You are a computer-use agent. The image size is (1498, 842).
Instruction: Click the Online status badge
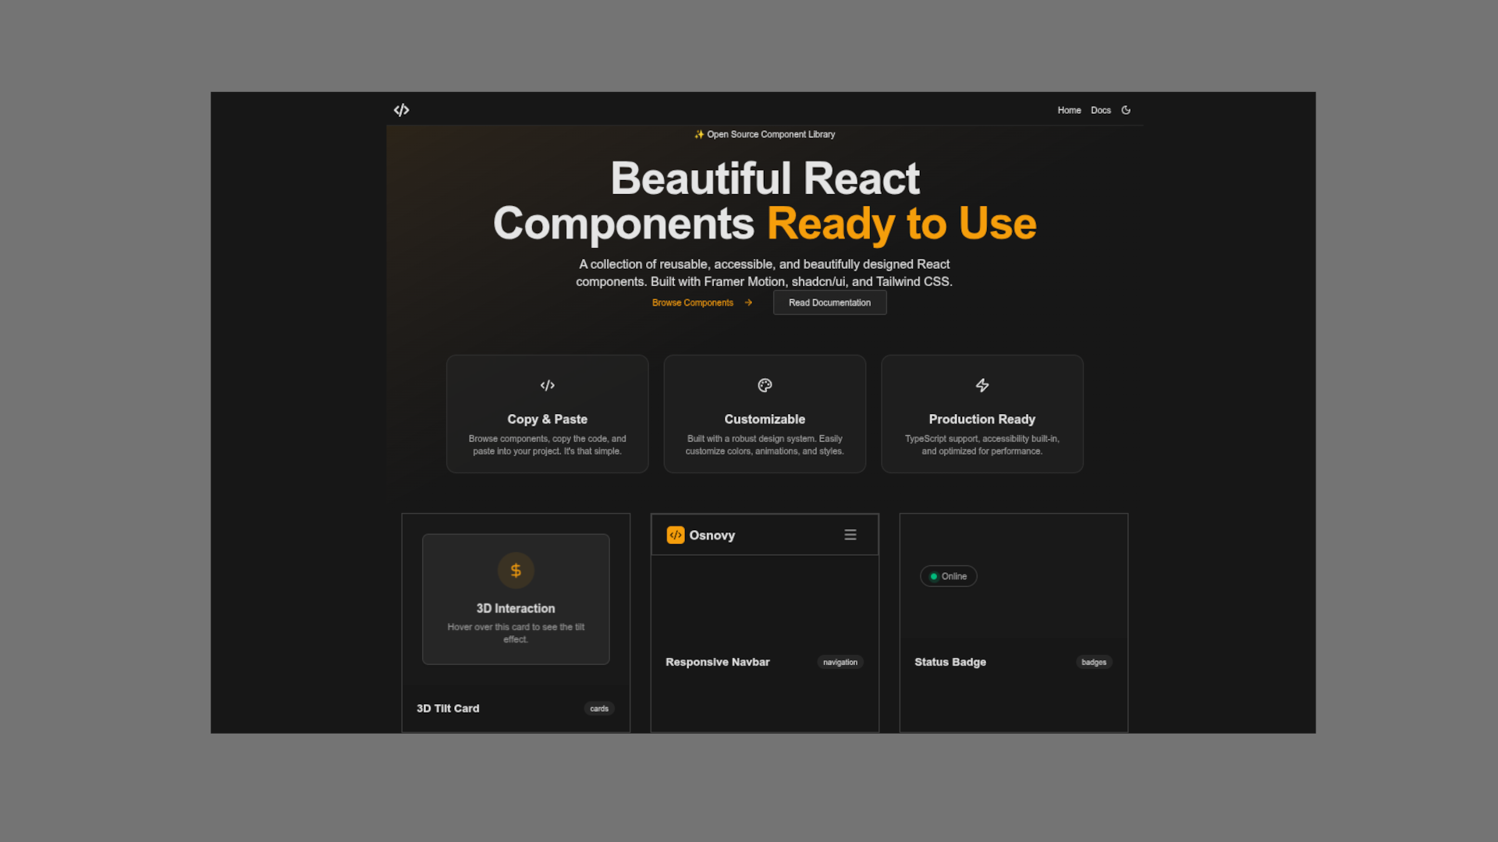click(948, 576)
